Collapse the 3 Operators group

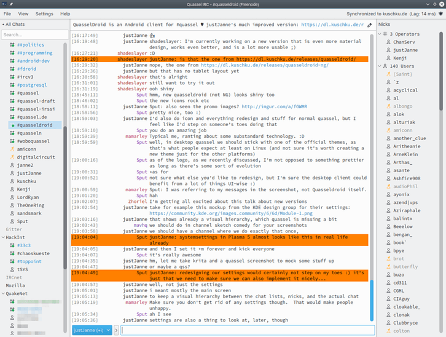[380, 34]
